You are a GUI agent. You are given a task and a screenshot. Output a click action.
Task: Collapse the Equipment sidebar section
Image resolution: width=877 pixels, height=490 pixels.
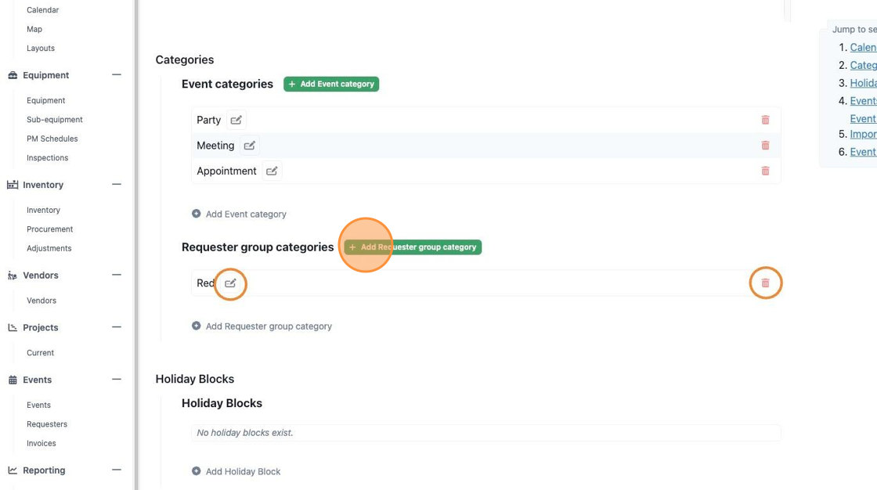[x=117, y=75]
